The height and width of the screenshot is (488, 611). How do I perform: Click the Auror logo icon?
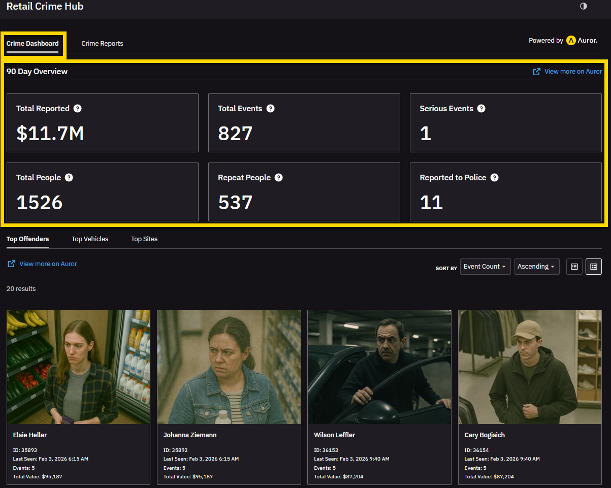pyautogui.click(x=571, y=41)
